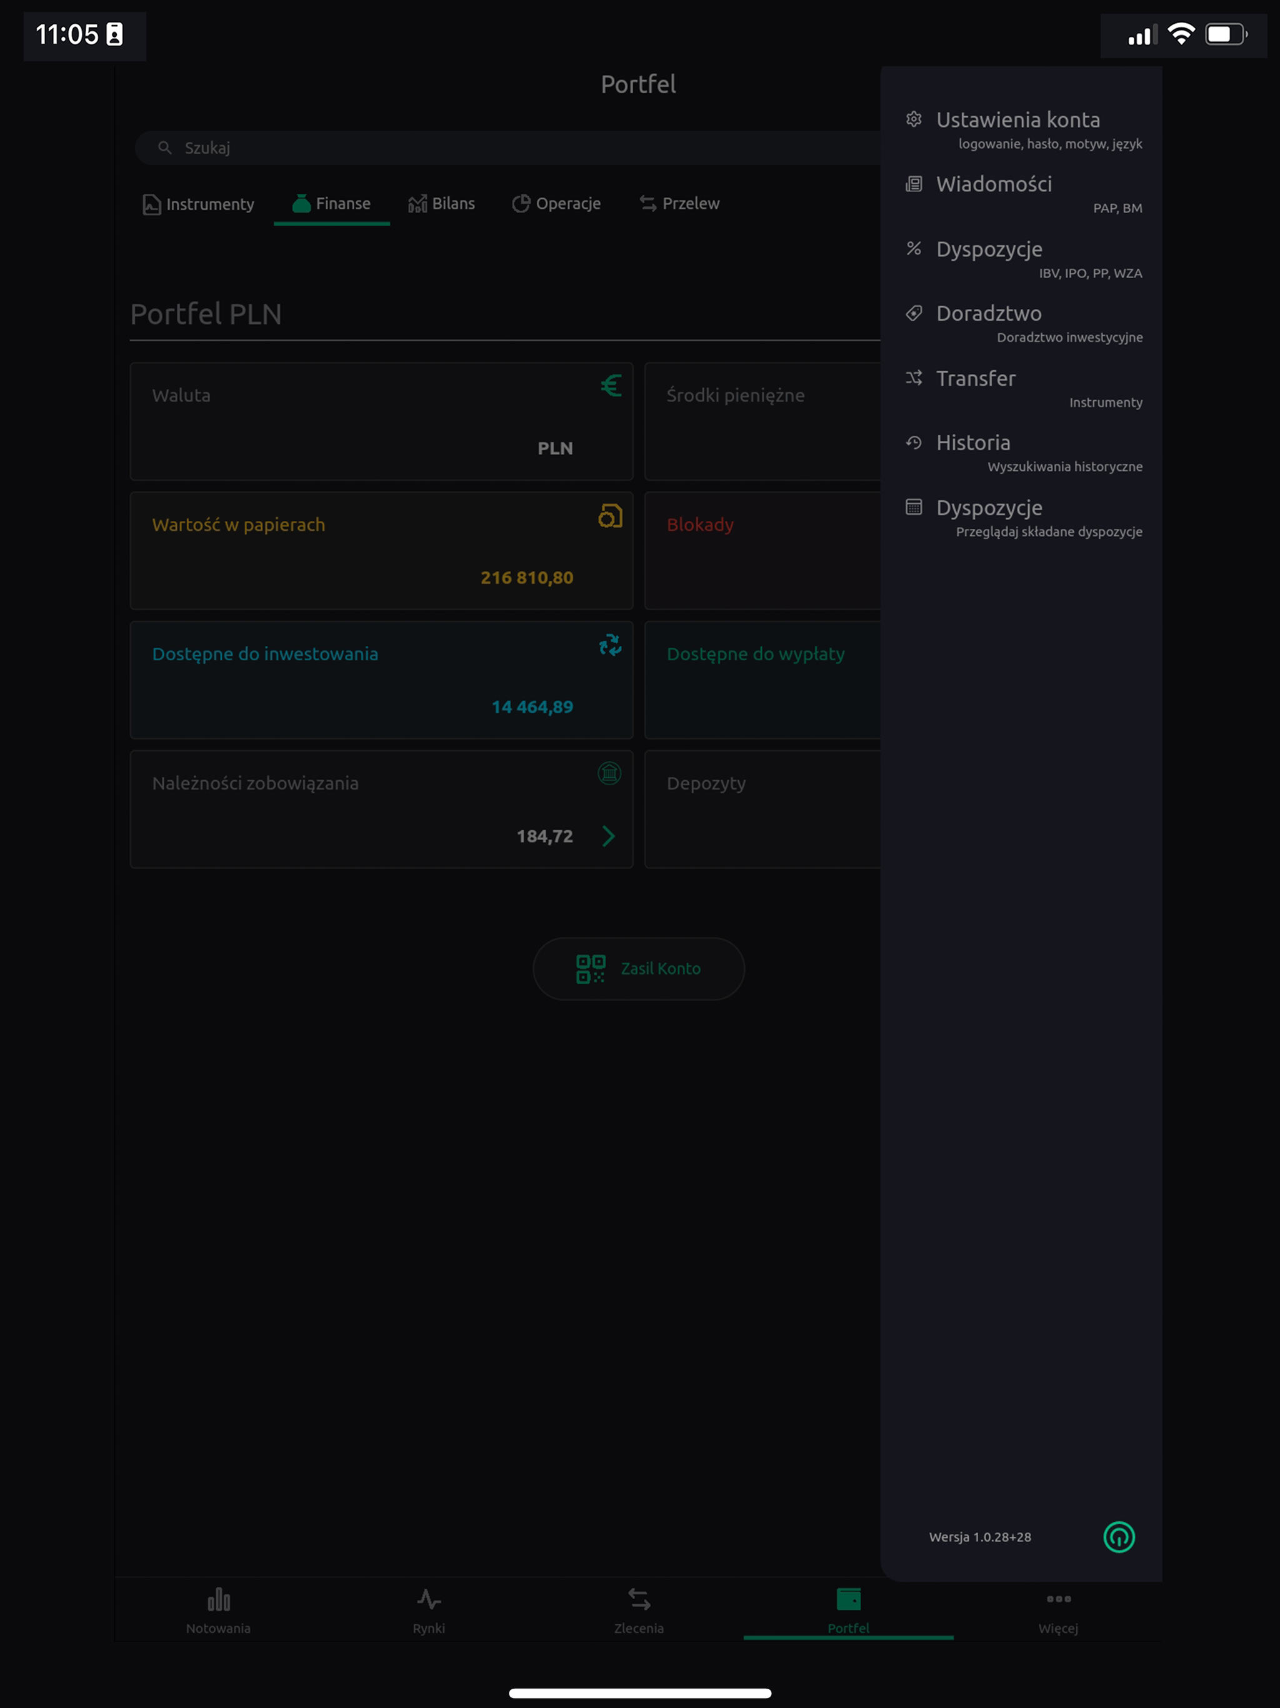Tap the Wi-Fi status icon
The image size is (1280, 1708).
(x=1181, y=34)
